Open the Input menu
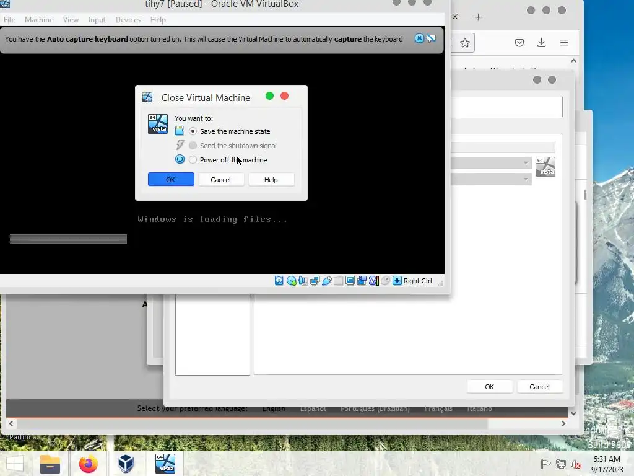 (97, 19)
